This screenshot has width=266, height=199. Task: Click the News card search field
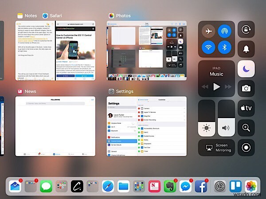pos(55,103)
